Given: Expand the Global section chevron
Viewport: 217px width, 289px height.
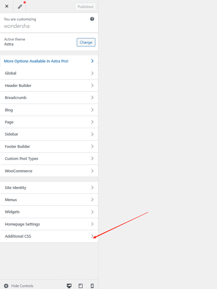Looking at the screenshot, I should 92,73.
